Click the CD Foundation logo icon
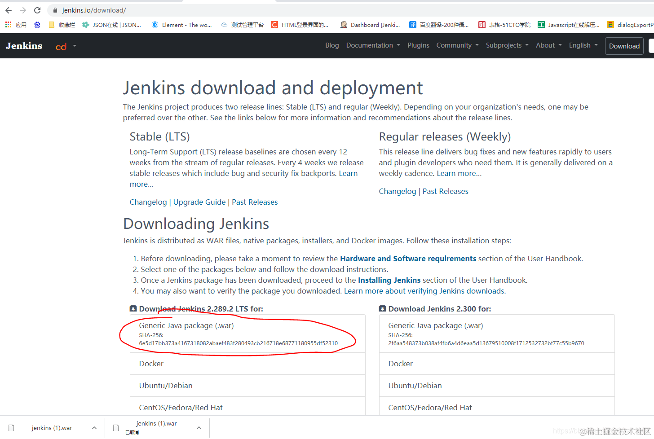The image size is (654, 439). [61, 46]
